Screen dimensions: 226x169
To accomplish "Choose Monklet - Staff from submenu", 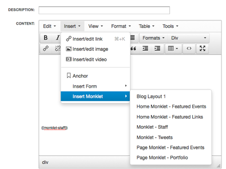I will pyautogui.click(x=152, y=127).
